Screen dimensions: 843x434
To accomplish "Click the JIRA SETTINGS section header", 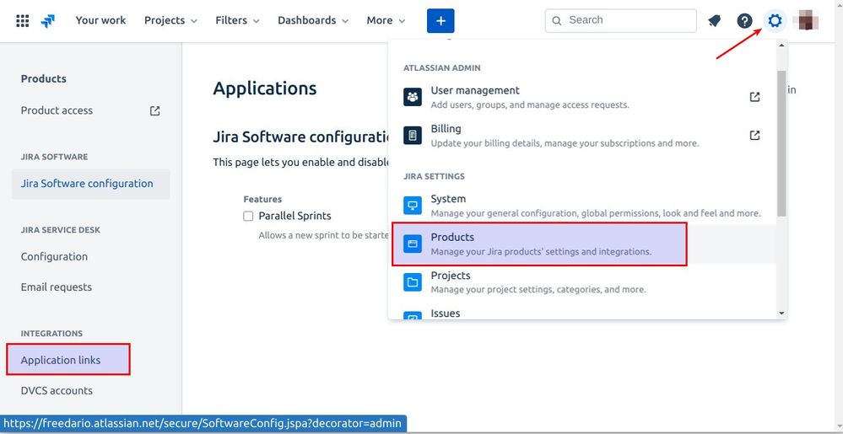I will [434, 177].
